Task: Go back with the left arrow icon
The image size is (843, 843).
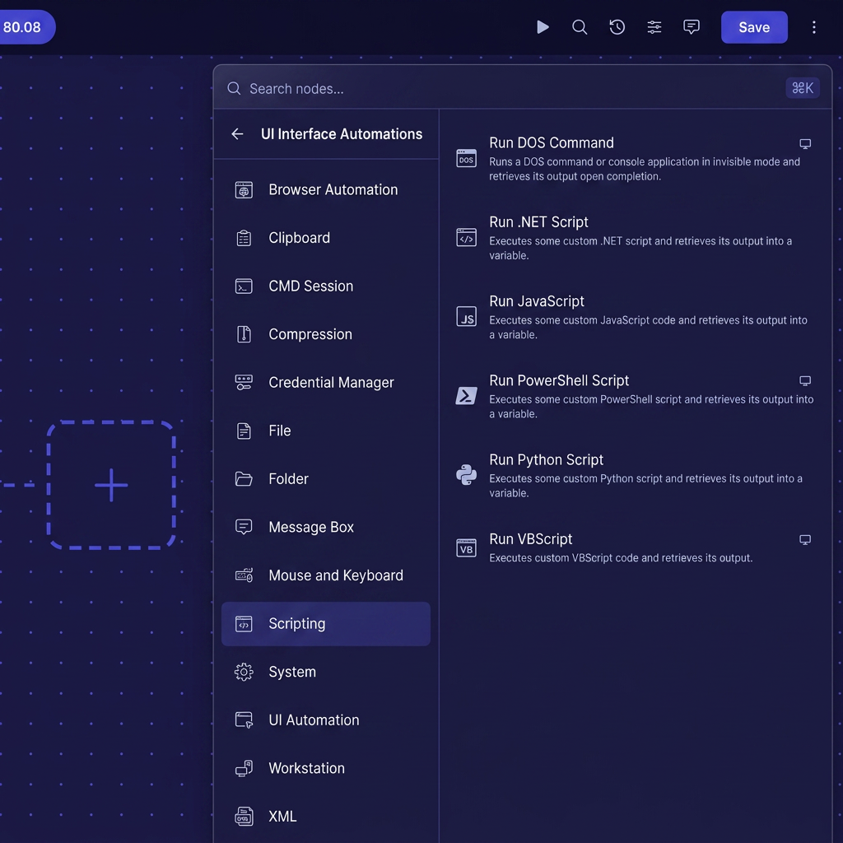Action: pos(237,134)
